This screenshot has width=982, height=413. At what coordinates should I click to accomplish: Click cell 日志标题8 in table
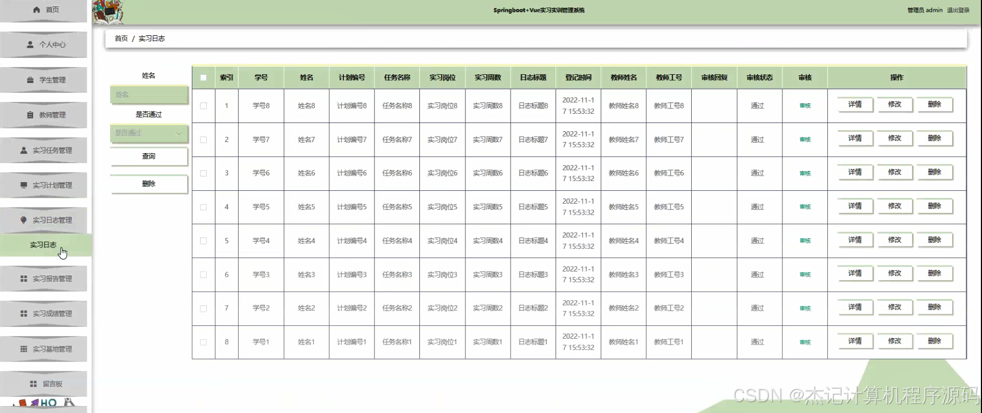tap(533, 106)
